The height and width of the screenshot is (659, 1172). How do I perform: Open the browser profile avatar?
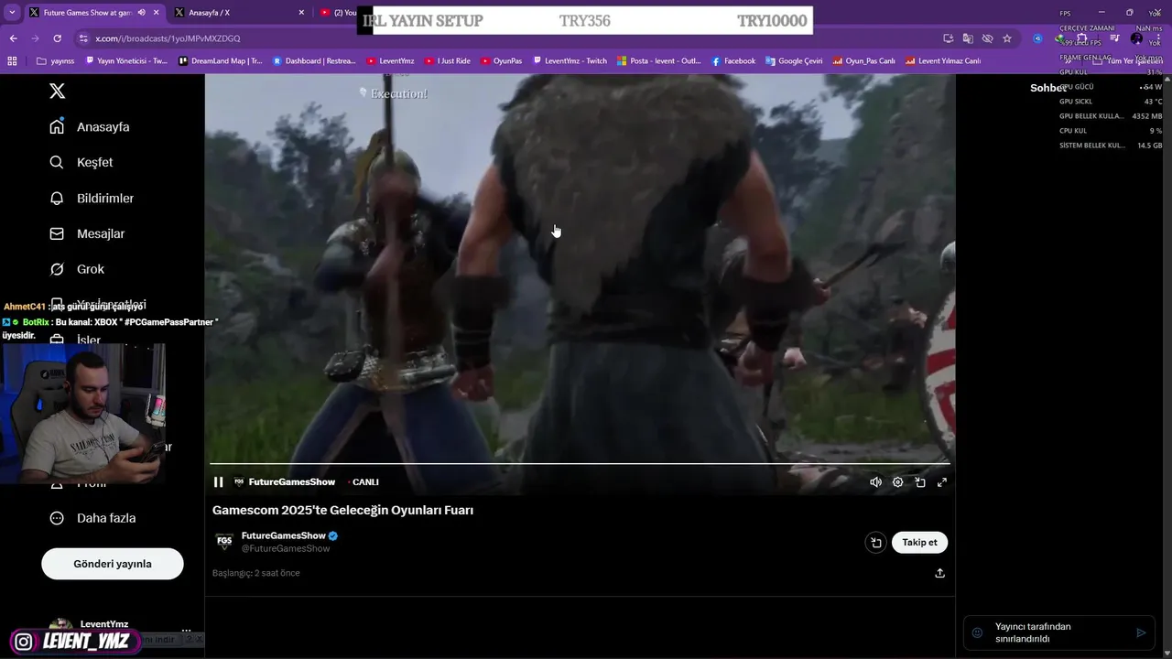pyautogui.click(x=1136, y=38)
